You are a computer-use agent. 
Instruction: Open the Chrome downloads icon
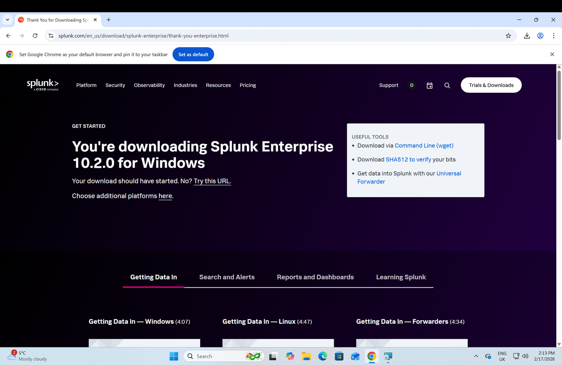pyautogui.click(x=527, y=36)
